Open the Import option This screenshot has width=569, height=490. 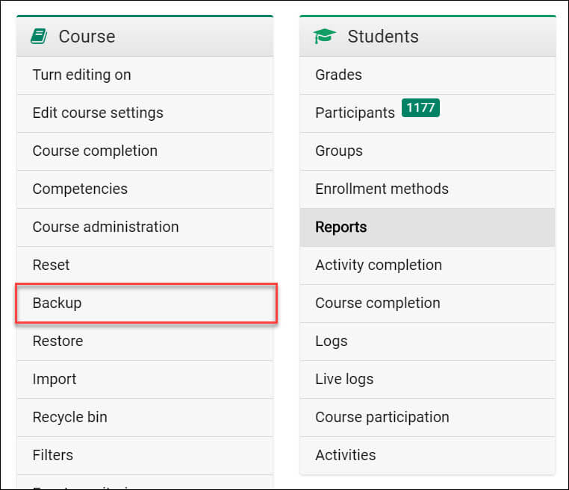pyautogui.click(x=145, y=380)
